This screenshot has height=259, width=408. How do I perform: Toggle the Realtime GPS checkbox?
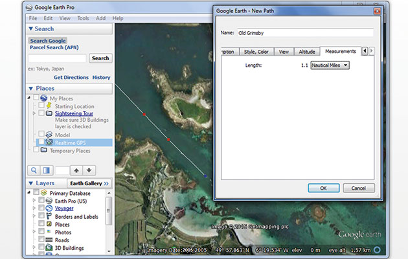pyautogui.click(x=41, y=142)
